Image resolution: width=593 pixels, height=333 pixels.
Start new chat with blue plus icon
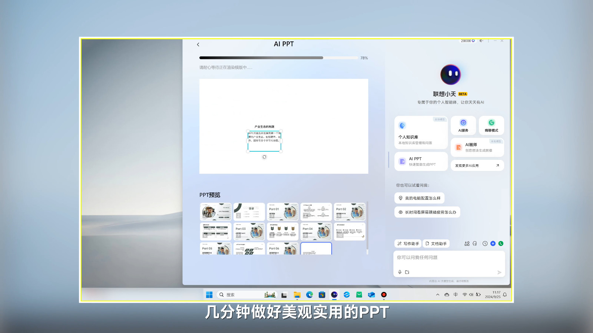tap(493, 243)
